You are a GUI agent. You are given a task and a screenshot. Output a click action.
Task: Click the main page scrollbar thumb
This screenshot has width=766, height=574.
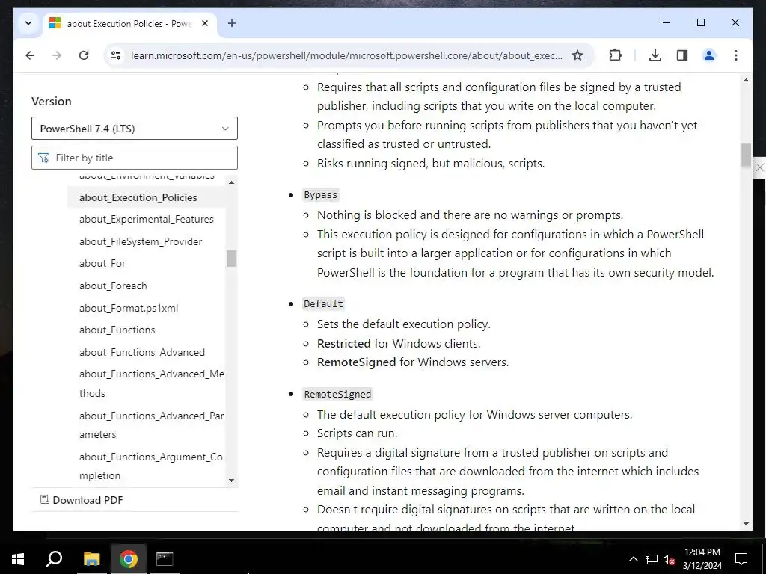pos(746,155)
